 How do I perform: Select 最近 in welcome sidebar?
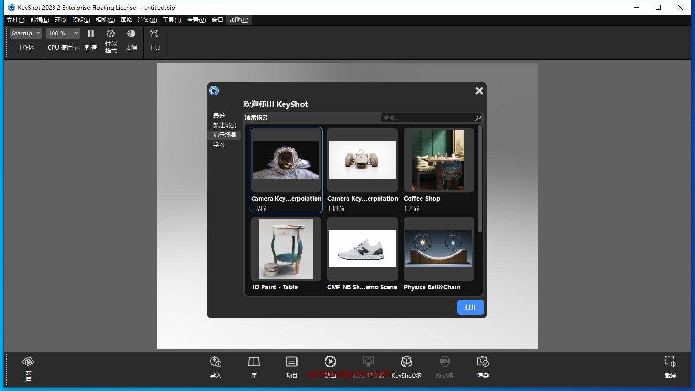point(219,116)
